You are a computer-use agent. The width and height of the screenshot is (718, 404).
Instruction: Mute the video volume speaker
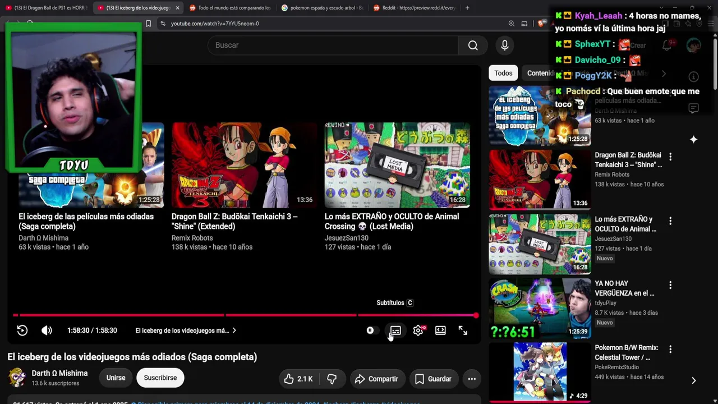pyautogui.click(x=47, y=330)
